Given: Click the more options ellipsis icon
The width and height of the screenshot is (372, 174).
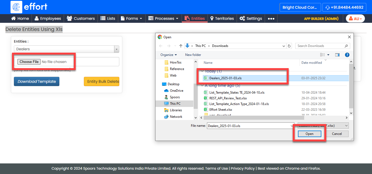Looking at the screenshot, I should tap(271, 18).
